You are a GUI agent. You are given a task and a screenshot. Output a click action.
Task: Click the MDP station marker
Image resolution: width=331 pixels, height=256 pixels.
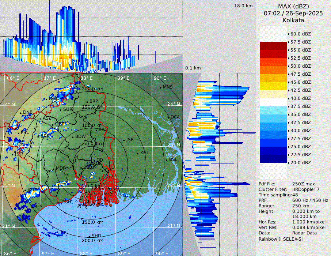point(53,169)
